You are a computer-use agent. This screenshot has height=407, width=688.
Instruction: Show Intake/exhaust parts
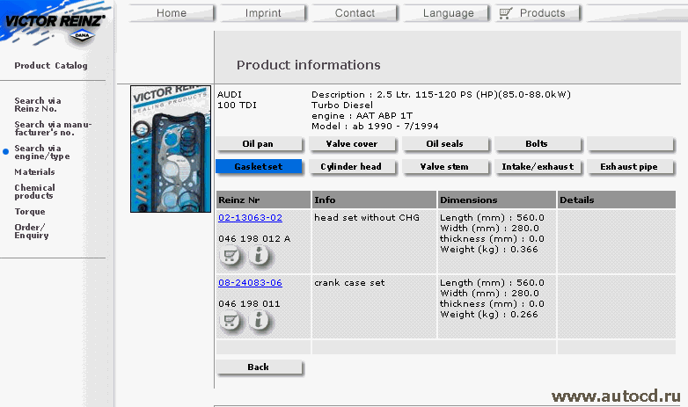point(538,167)
